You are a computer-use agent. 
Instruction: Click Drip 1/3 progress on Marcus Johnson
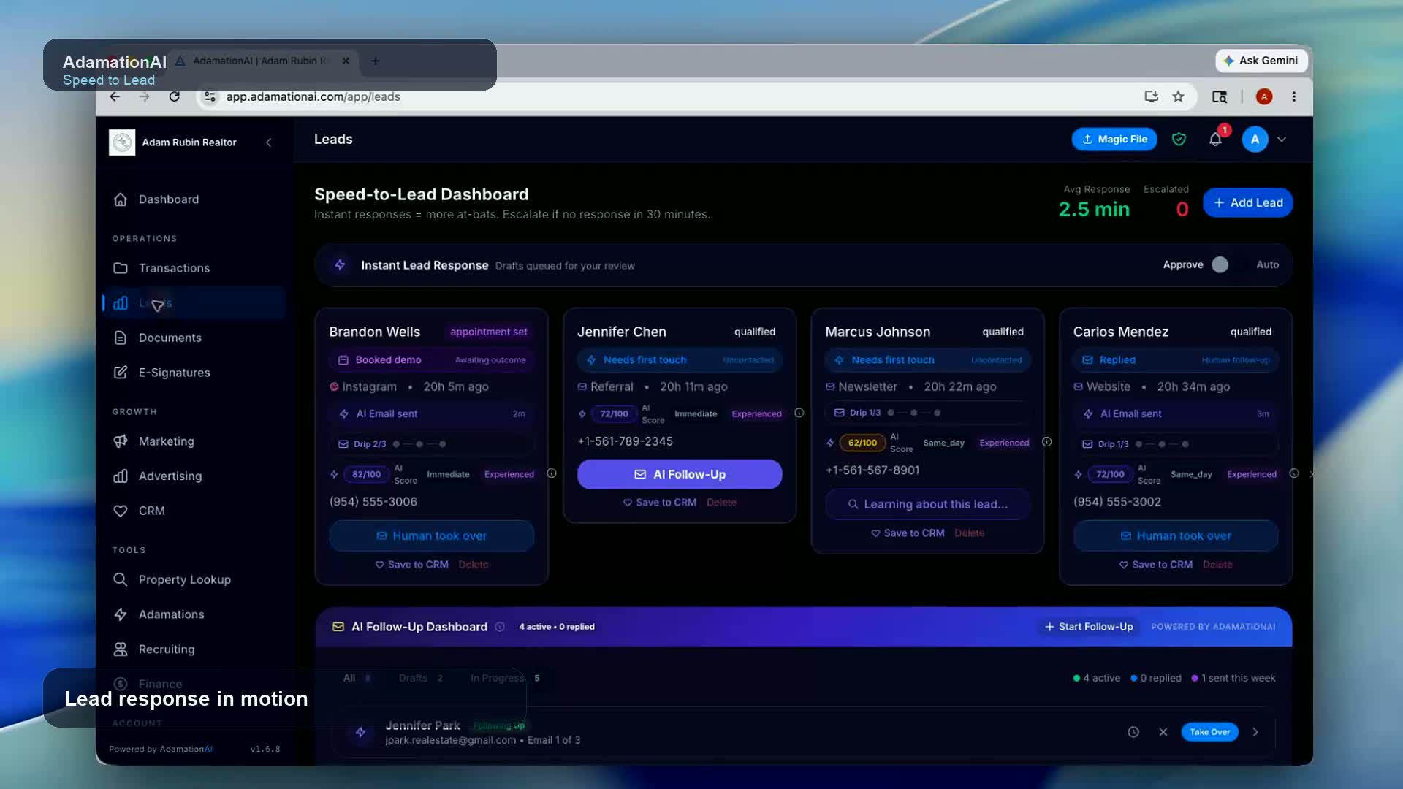click(928, 413)
